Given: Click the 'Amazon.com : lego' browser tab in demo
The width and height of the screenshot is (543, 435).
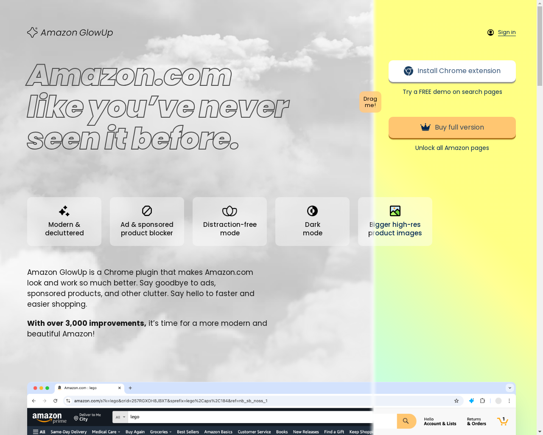Looking at the screenshot, I should (x=90, y=388).
